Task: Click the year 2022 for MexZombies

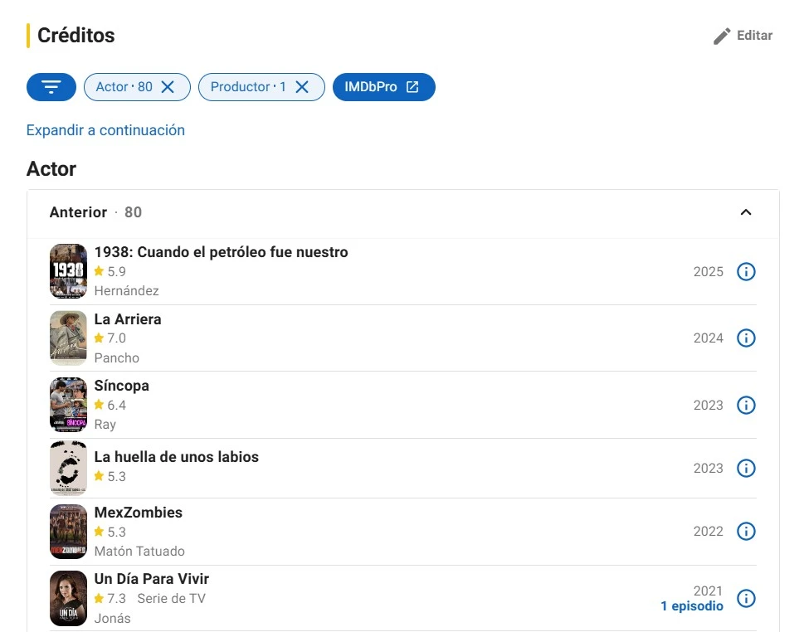Action: tap(709, 531)
